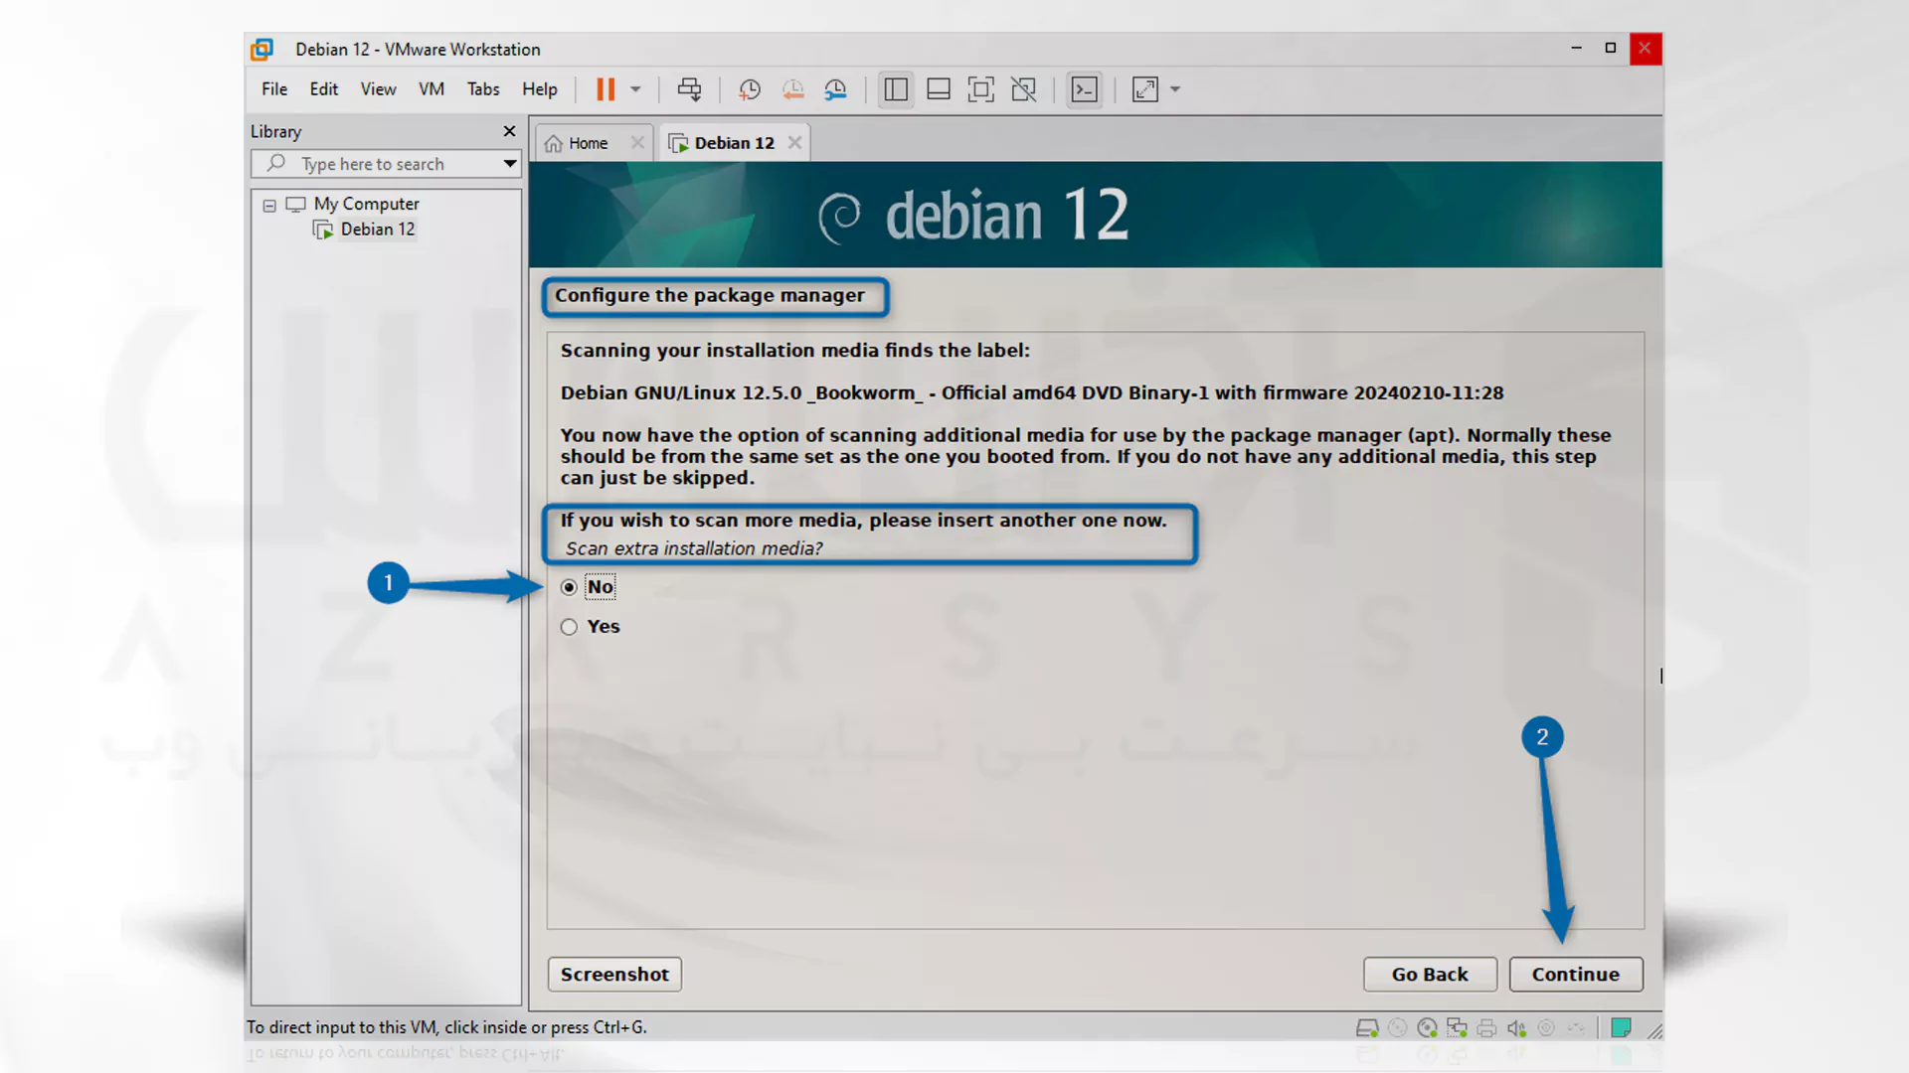Click the greyed-out CD/DVD drive status icon
This screenshot has height=1073, width=1909.
click(1398, 1028)
